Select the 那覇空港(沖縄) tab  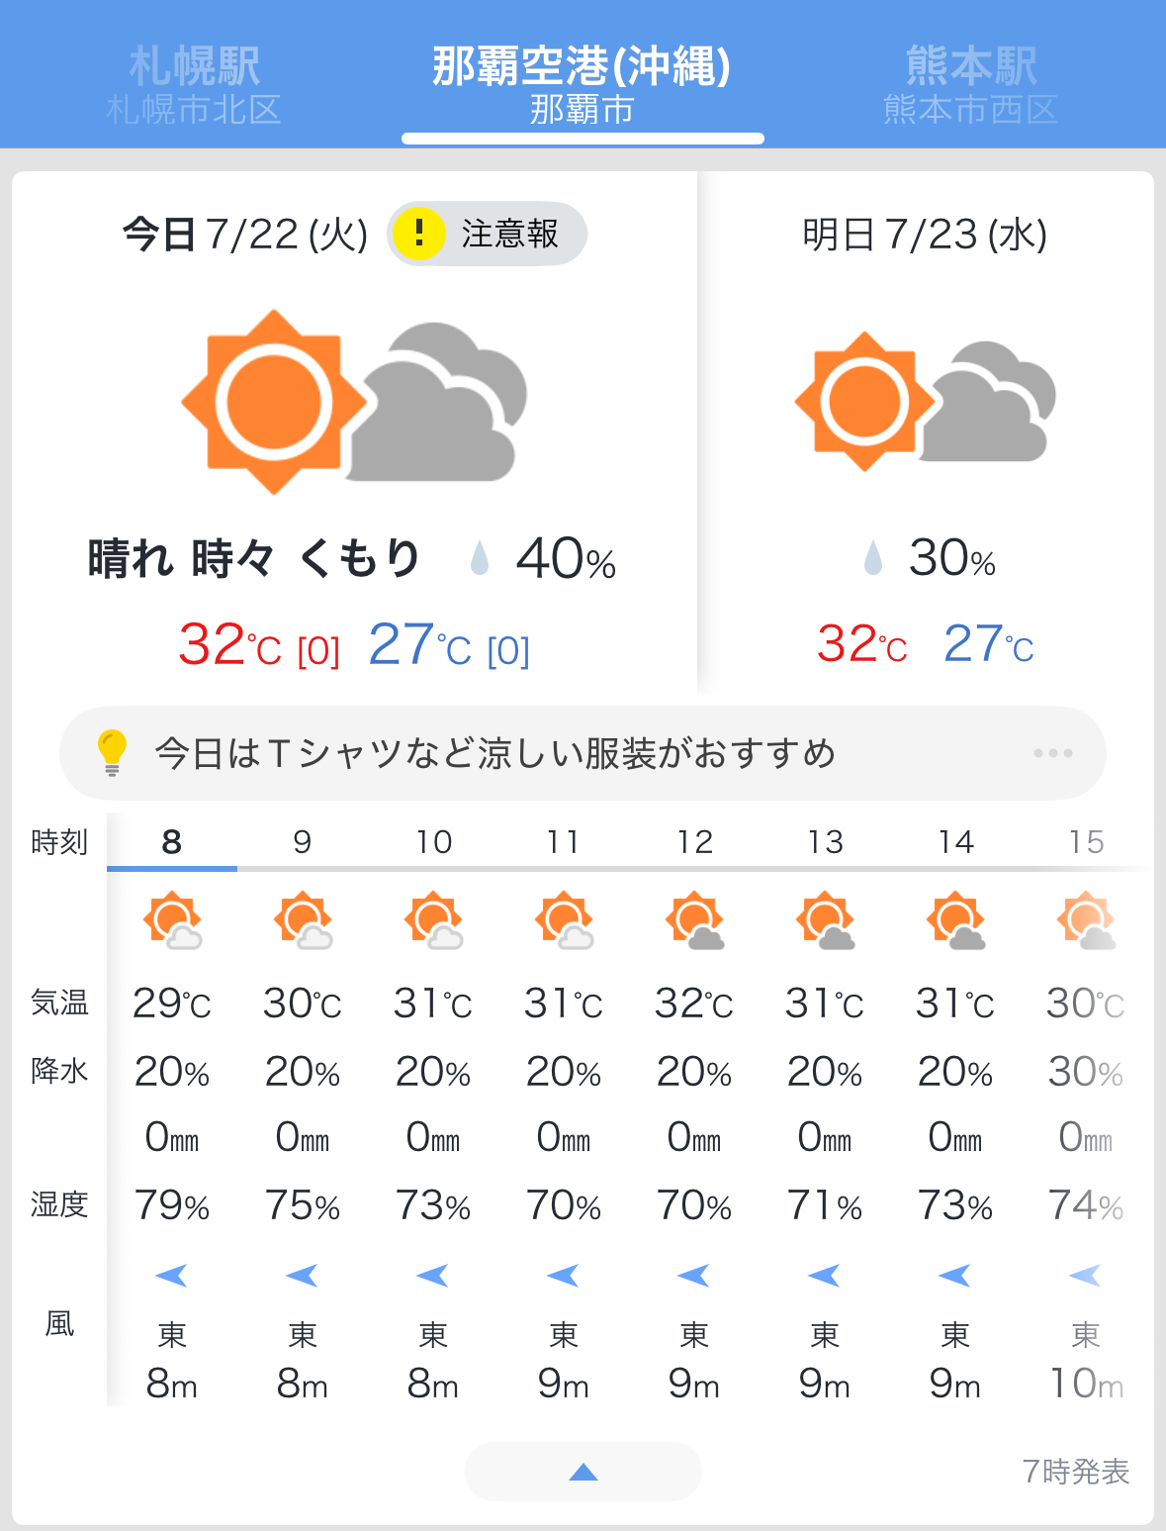[x=583, y=84]
